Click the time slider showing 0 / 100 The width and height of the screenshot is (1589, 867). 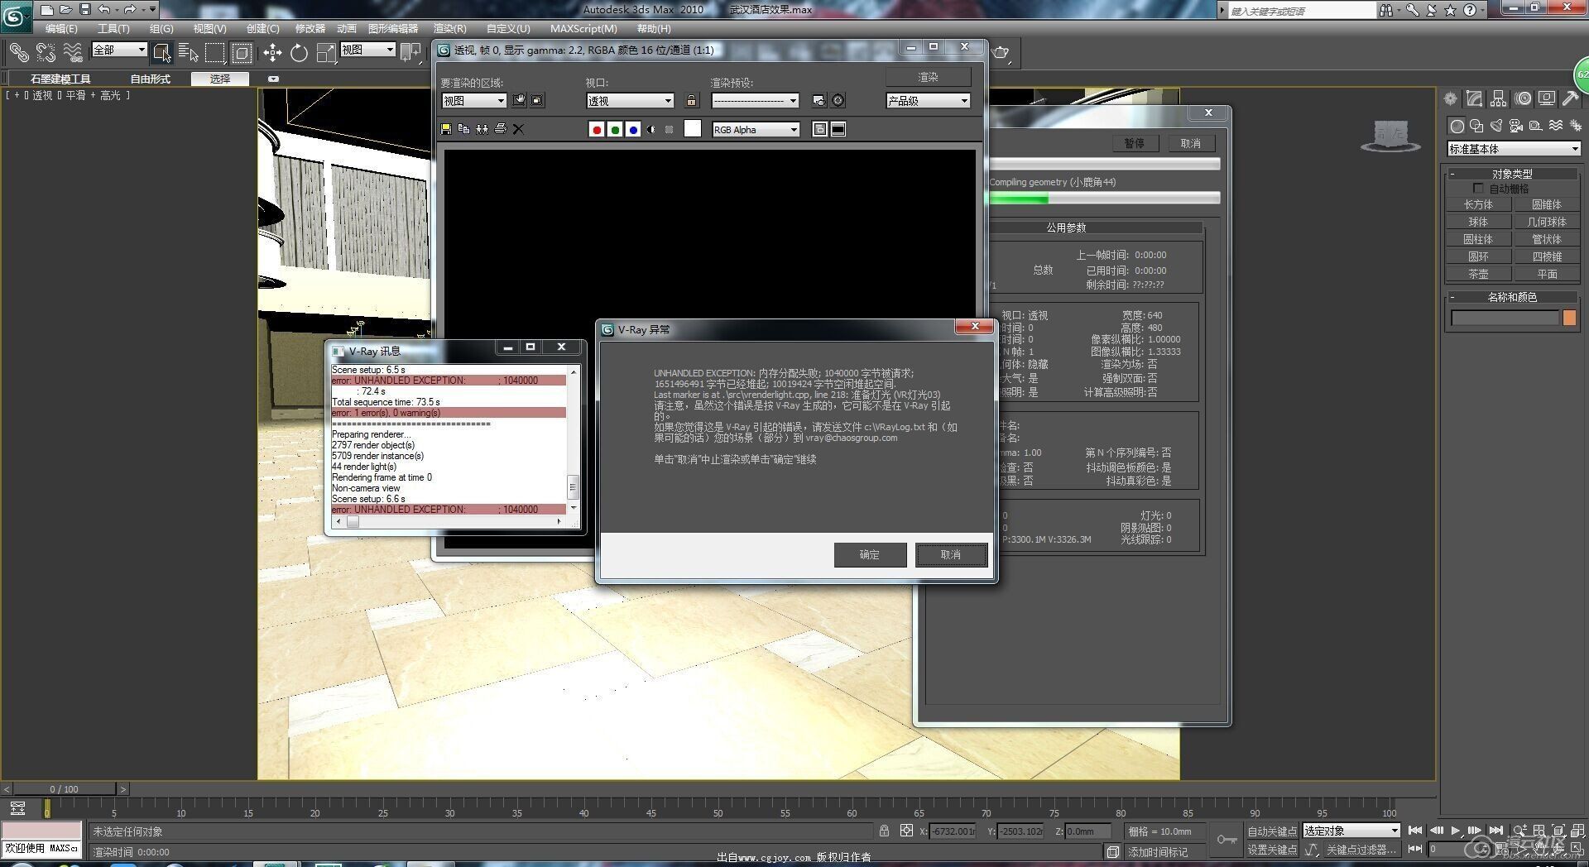(65, 789)
